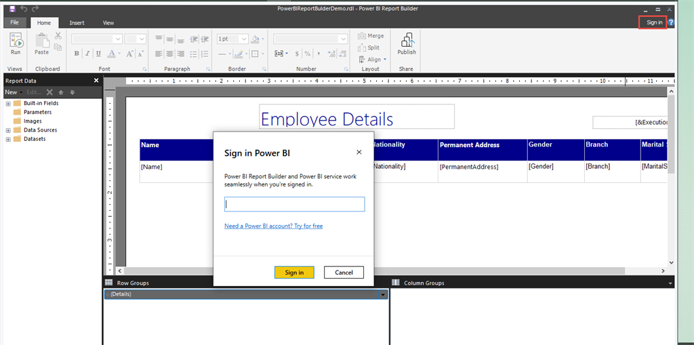Apply border color pen icon
The width and height of the screenshot is (694, 345).
239,54
